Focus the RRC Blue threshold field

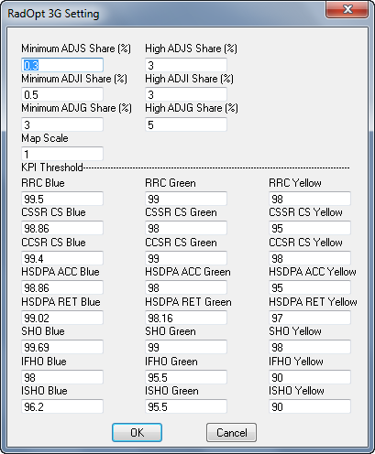(x=62, y=199)
